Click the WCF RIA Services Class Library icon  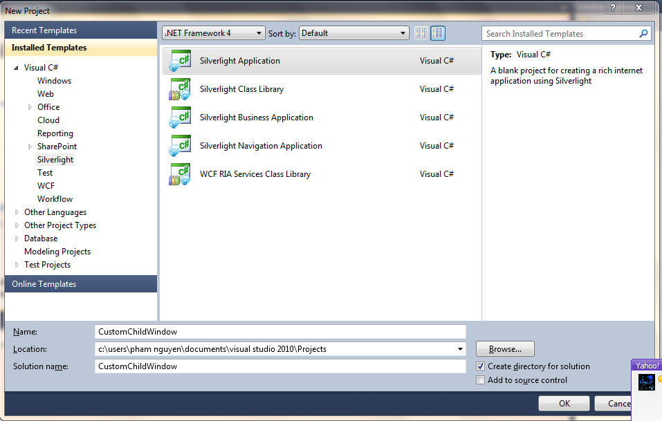click(179, 174)
